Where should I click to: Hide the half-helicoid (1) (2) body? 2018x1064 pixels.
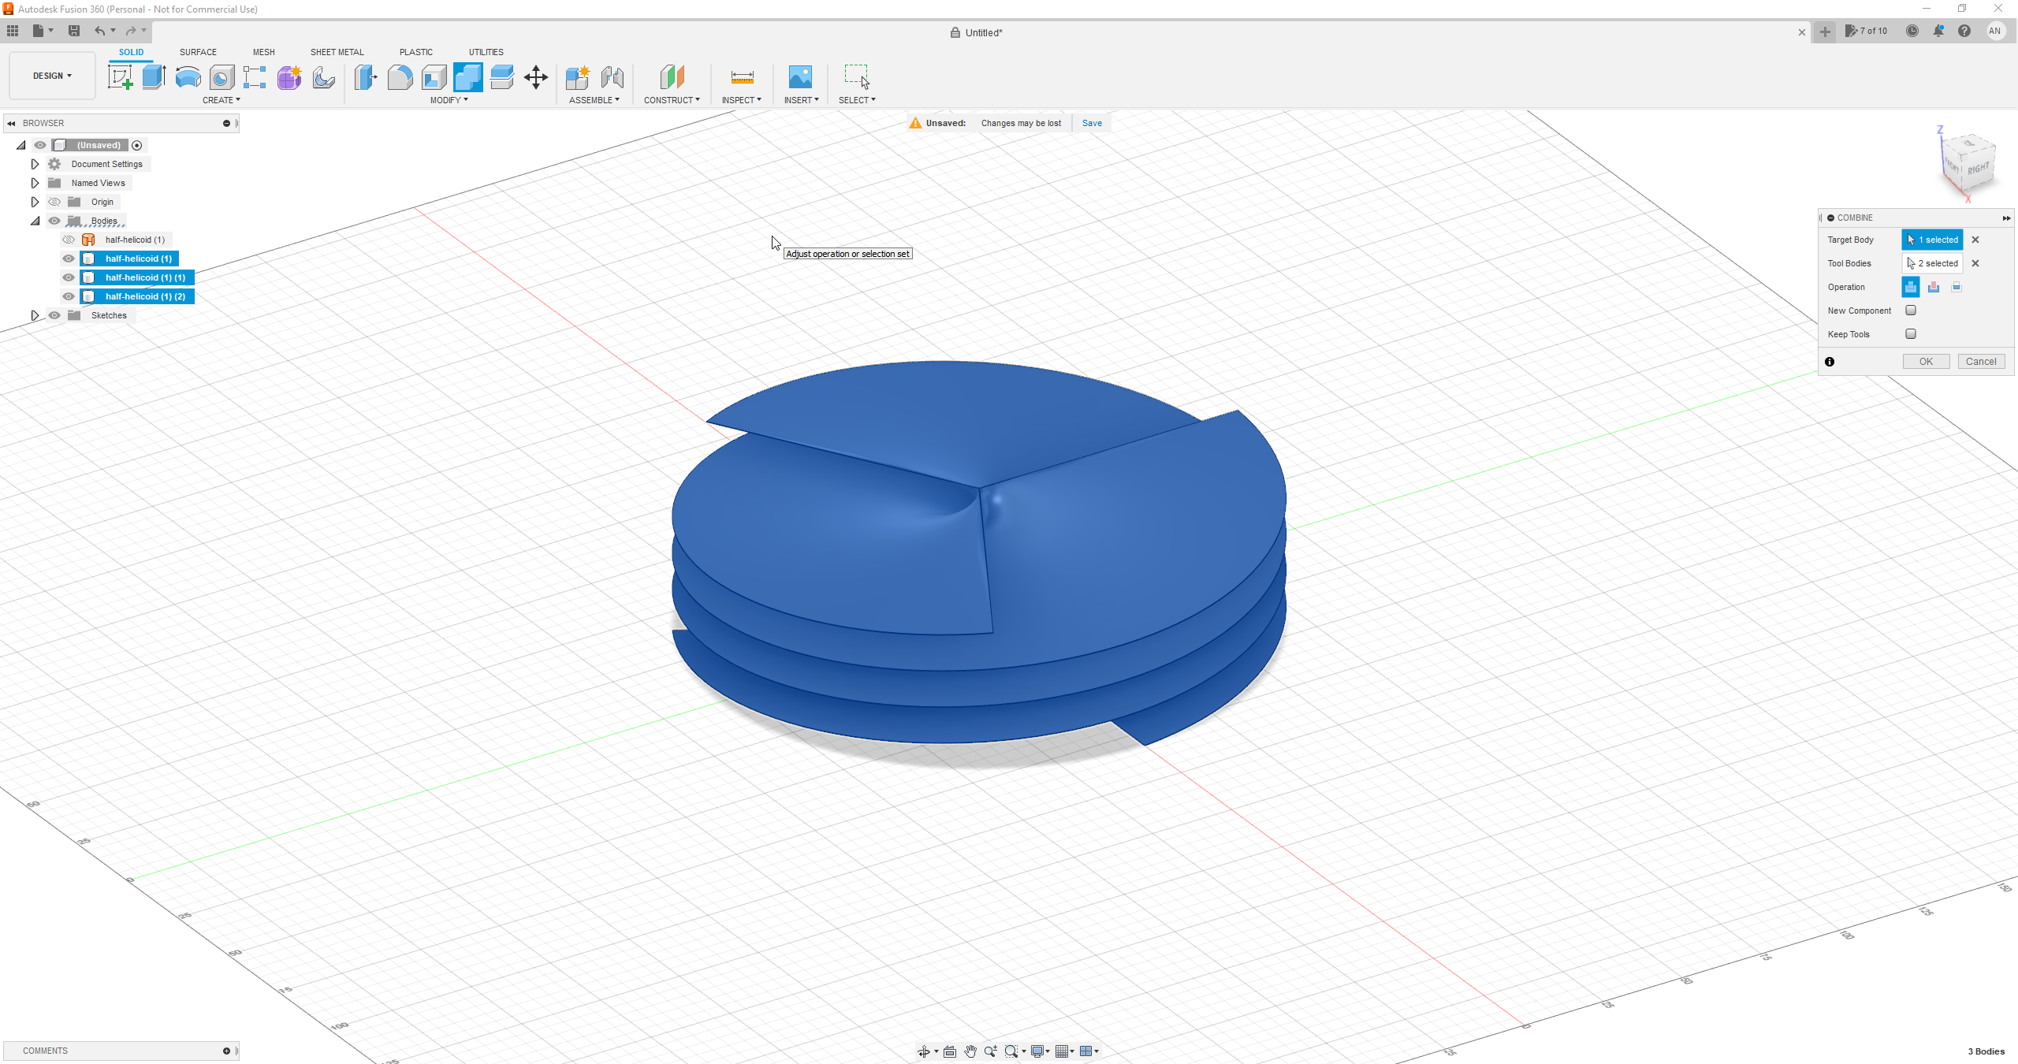click(69, 296)
